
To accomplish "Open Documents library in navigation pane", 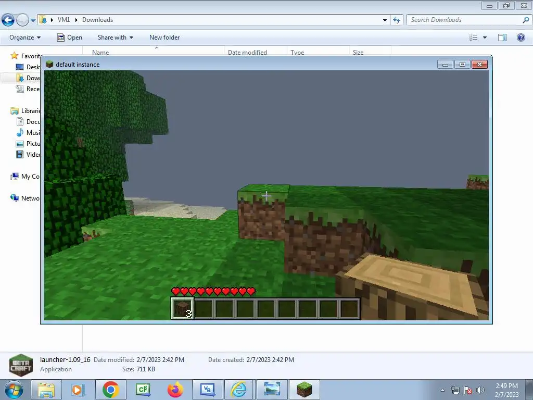I will coord(28,121).
